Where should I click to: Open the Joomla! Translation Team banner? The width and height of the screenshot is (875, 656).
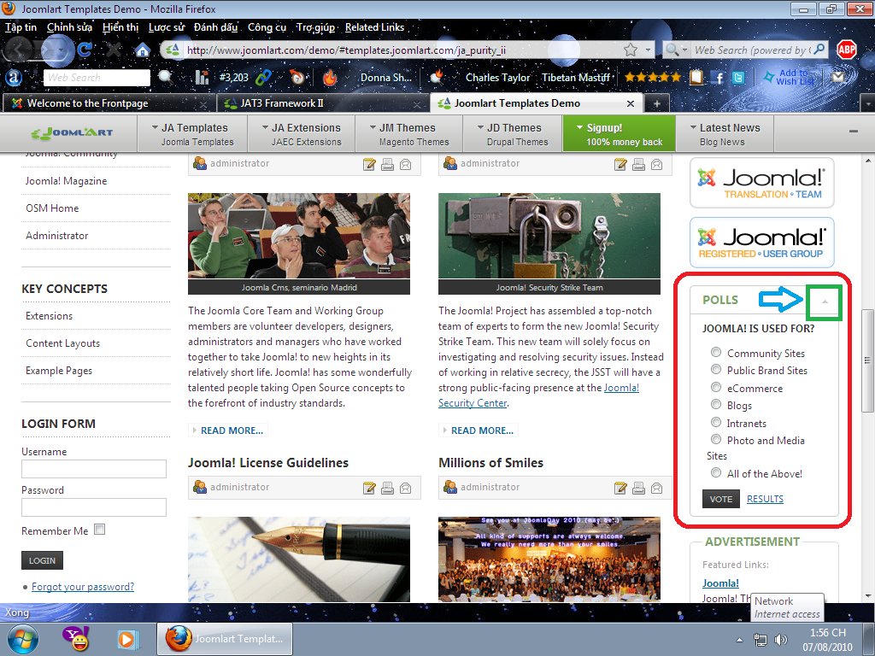pyautogui.click(x=761, y=183)
